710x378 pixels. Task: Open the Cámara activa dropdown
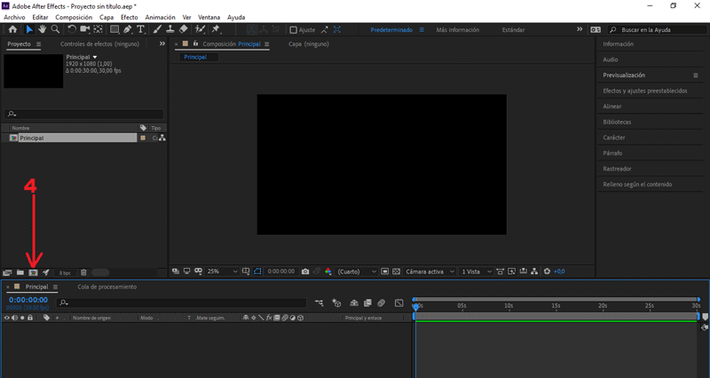pyautogui.click(x=429, y=272)
